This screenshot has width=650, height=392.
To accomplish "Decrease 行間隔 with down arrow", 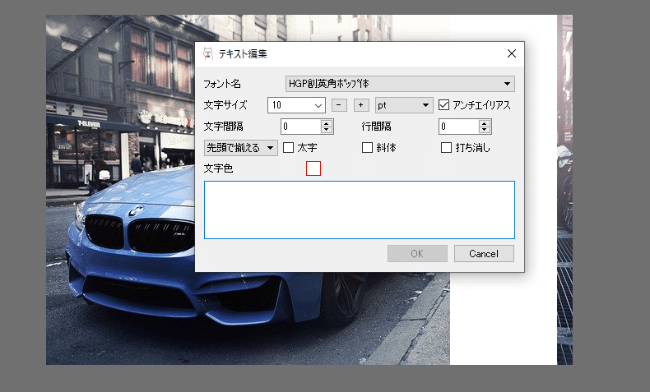I will click(484, 130).
